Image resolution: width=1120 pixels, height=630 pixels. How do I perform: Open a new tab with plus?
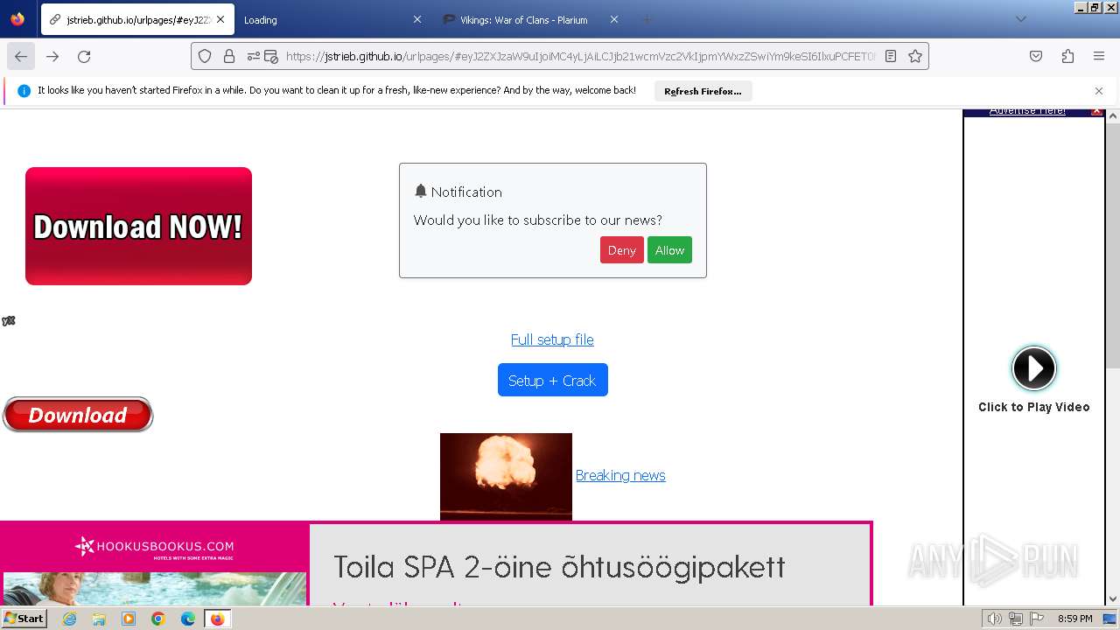pos(647,19)
